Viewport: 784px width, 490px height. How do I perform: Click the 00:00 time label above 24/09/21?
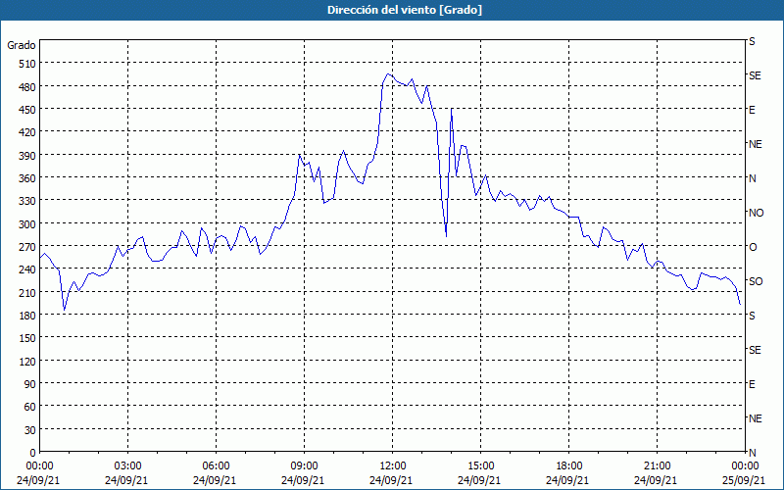click(x=40, y=466)
